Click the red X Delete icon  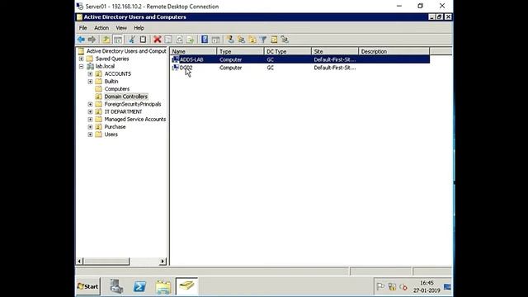pyautogui.click(x=158, y=40)
